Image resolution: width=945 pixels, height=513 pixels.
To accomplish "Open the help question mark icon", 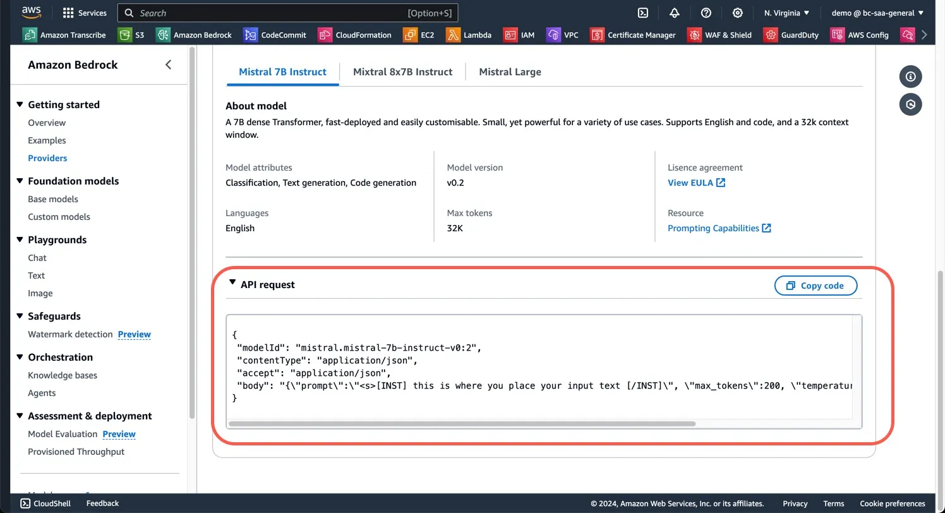I will pos(706,13).
